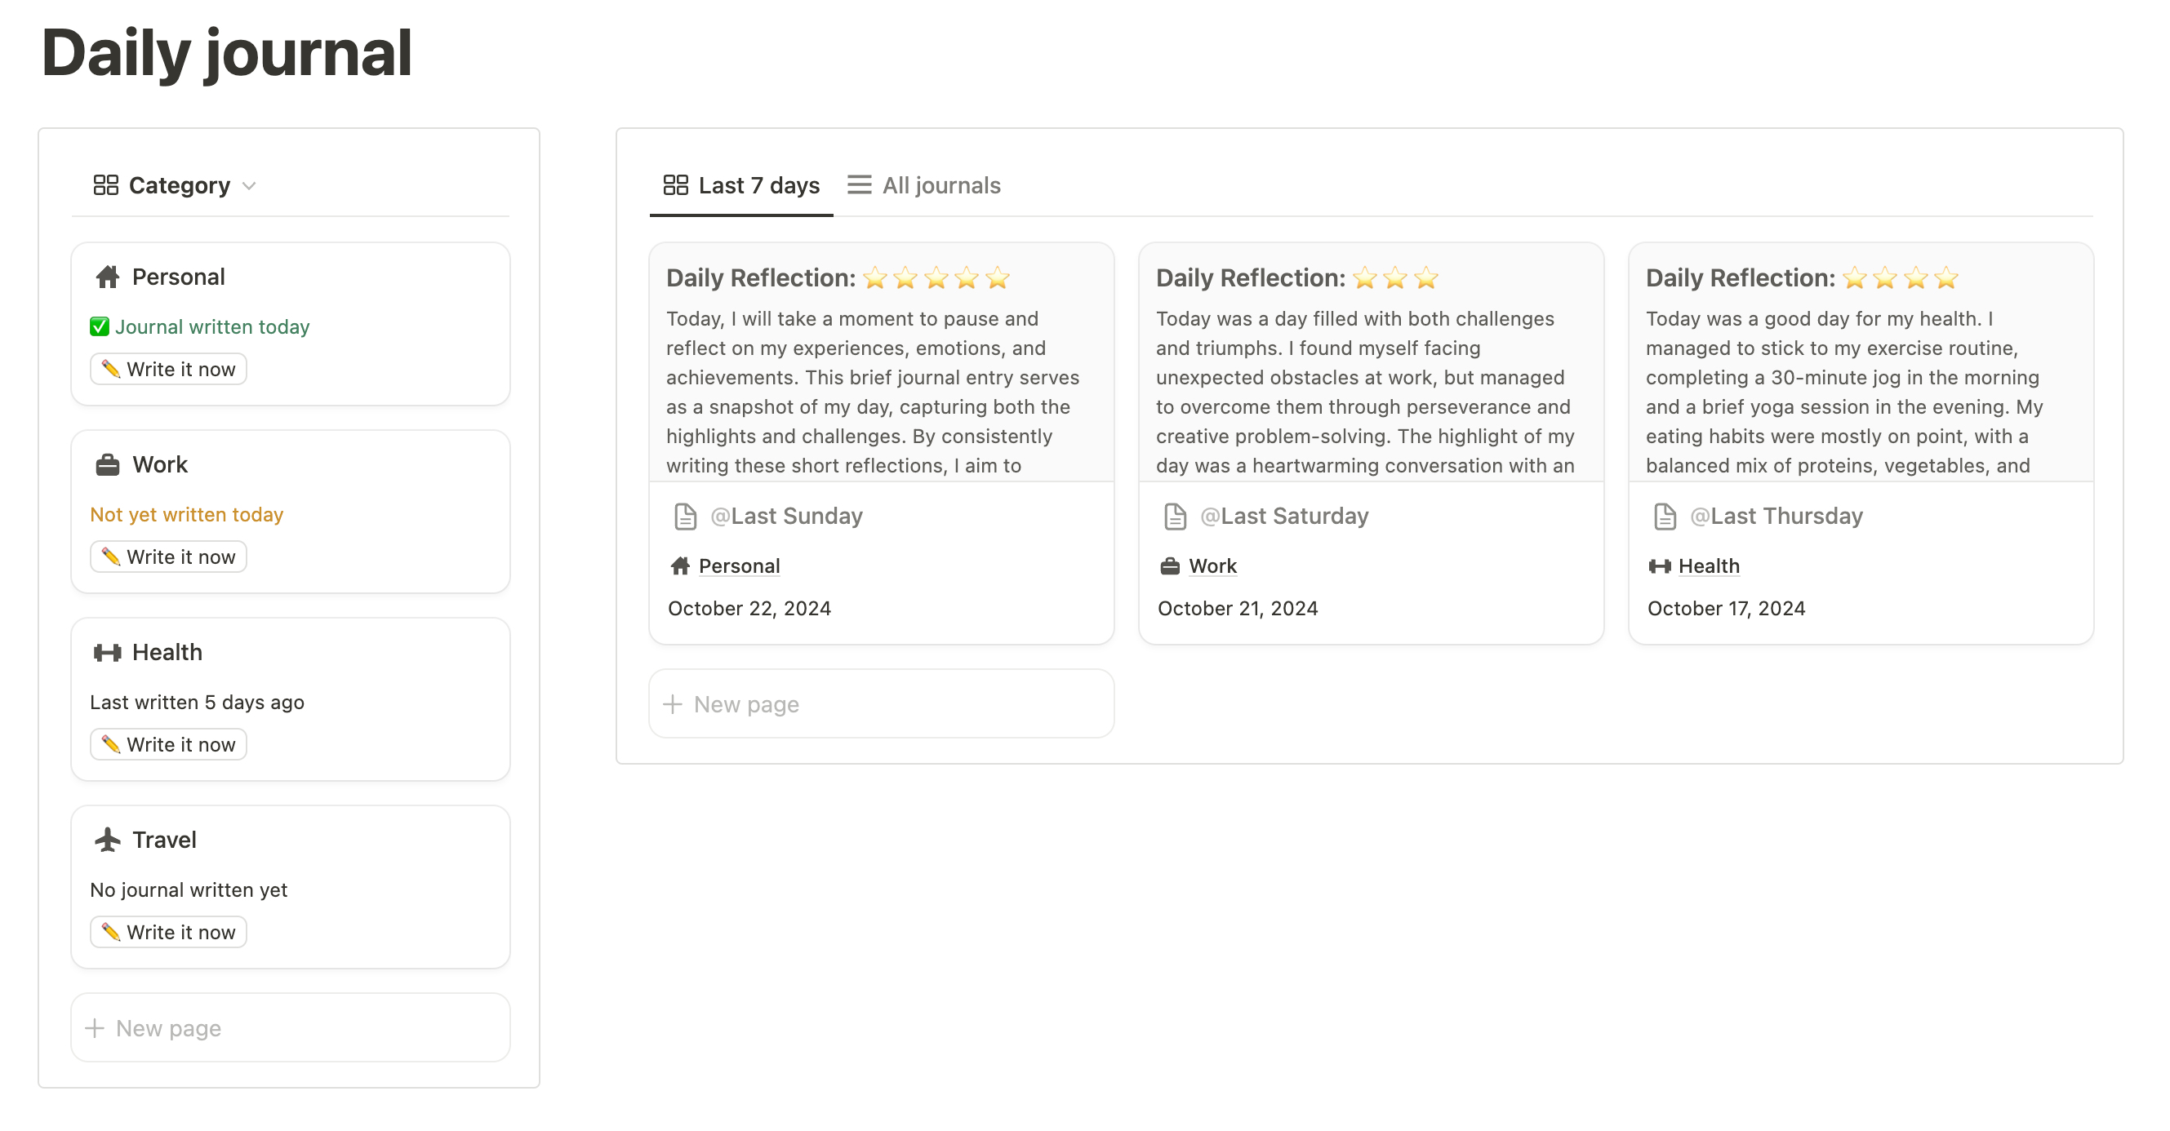Click the house icon beside Personal category
Viewport: 2170px width, 1131px height.
(107, 277)
